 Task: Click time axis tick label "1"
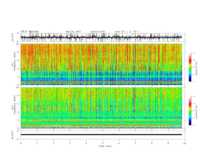pos(37,143)
